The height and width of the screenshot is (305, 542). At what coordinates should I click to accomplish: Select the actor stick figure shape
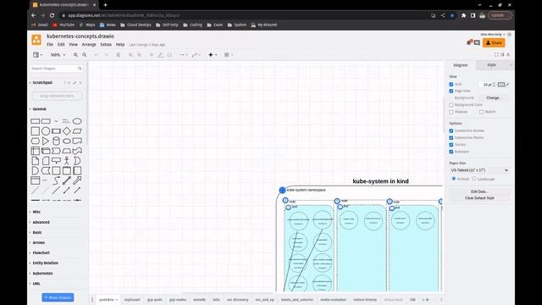click(x=67, y=160)
